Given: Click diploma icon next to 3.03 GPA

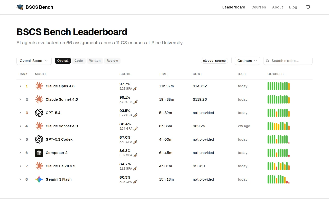Looking at the screenshot, I should point(135,182).
